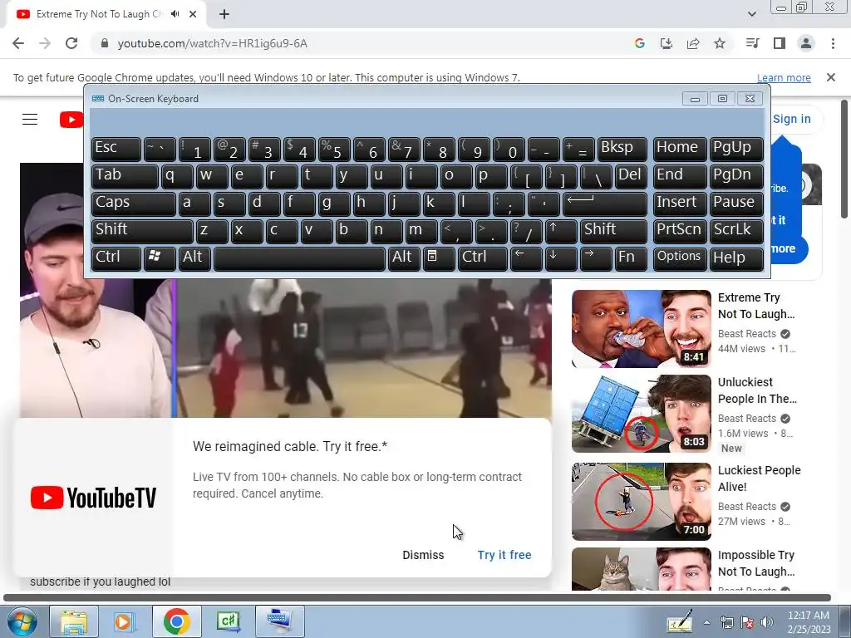
Task: Show hidden system tray icons arrow
Action: coord(706,622)
